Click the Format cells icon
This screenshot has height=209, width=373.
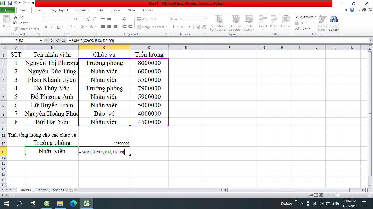[x=286, y=19]
